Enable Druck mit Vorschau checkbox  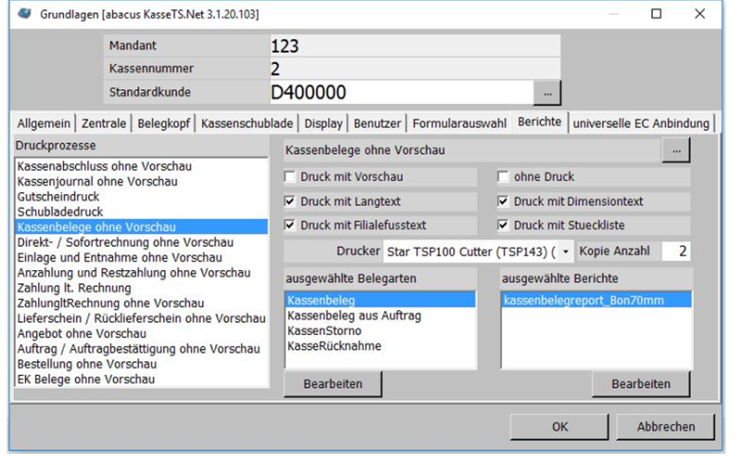(x=291, y=176)
